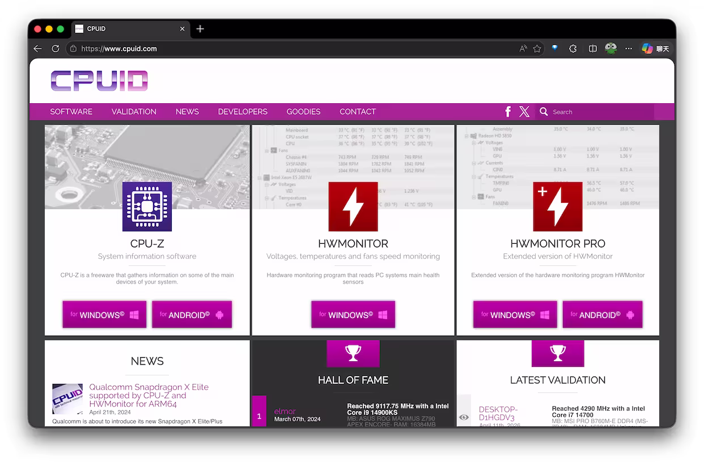This screenshot has height=465, width=704.
Task: Click eye icon beside DESKTOP-D1HGDV3 validation
Action: point(464,417)
